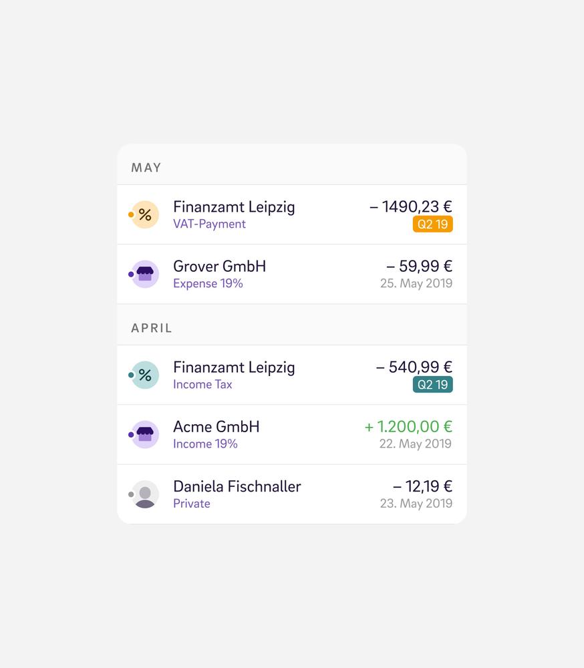The width and height of the screenshot is (584, 668).
Task: Click the – 540,99 € amount
Action: [x=414, y=367]
